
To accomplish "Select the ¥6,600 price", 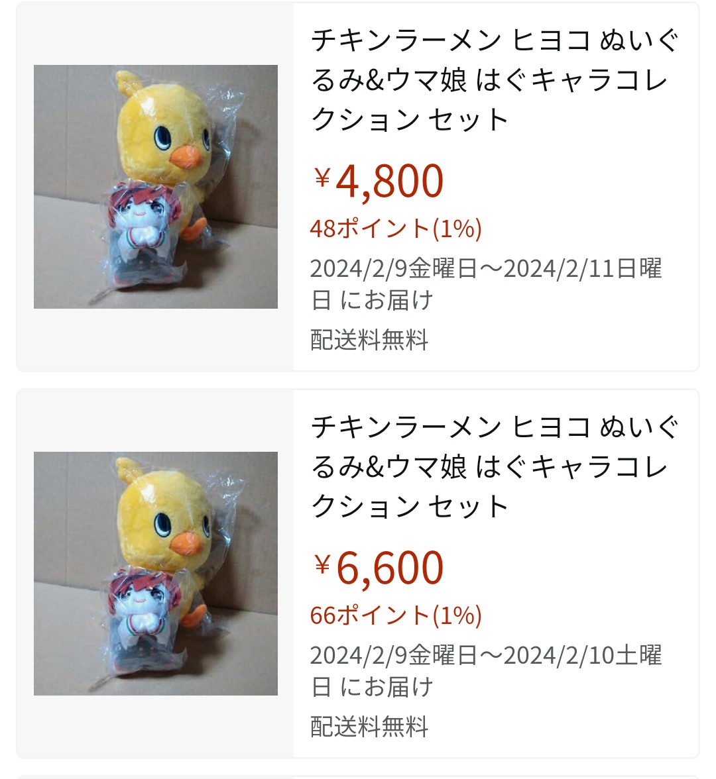I will coord(378,568).
